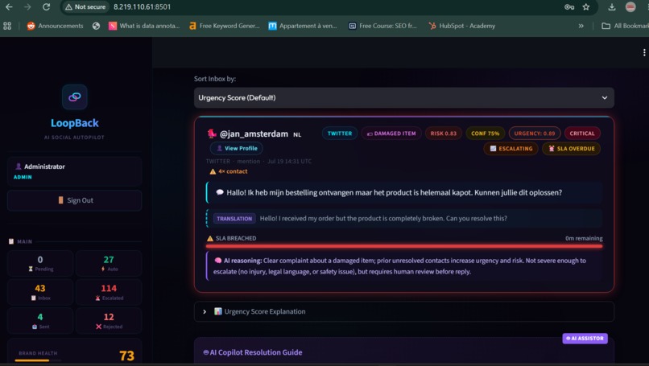This screenshot has height=366, width=649.
Task: Click the Not secure warning badge
Action: point(85,7)
